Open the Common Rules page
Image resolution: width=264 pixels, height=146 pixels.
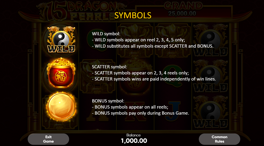(x=219, y=139)
